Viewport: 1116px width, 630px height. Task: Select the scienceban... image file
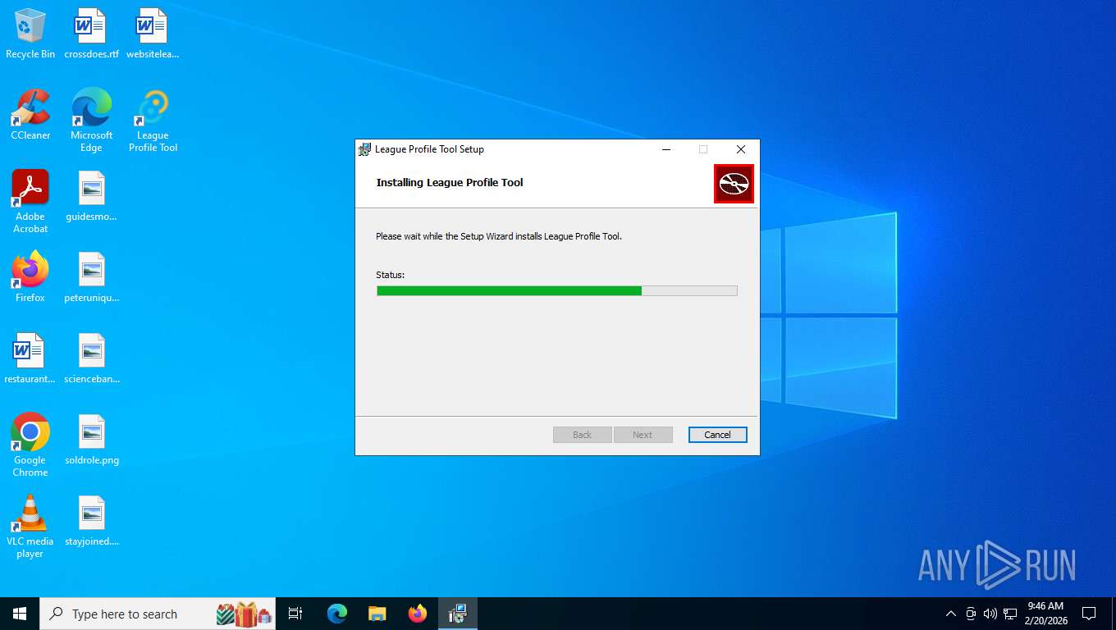[x=91, y=358]
